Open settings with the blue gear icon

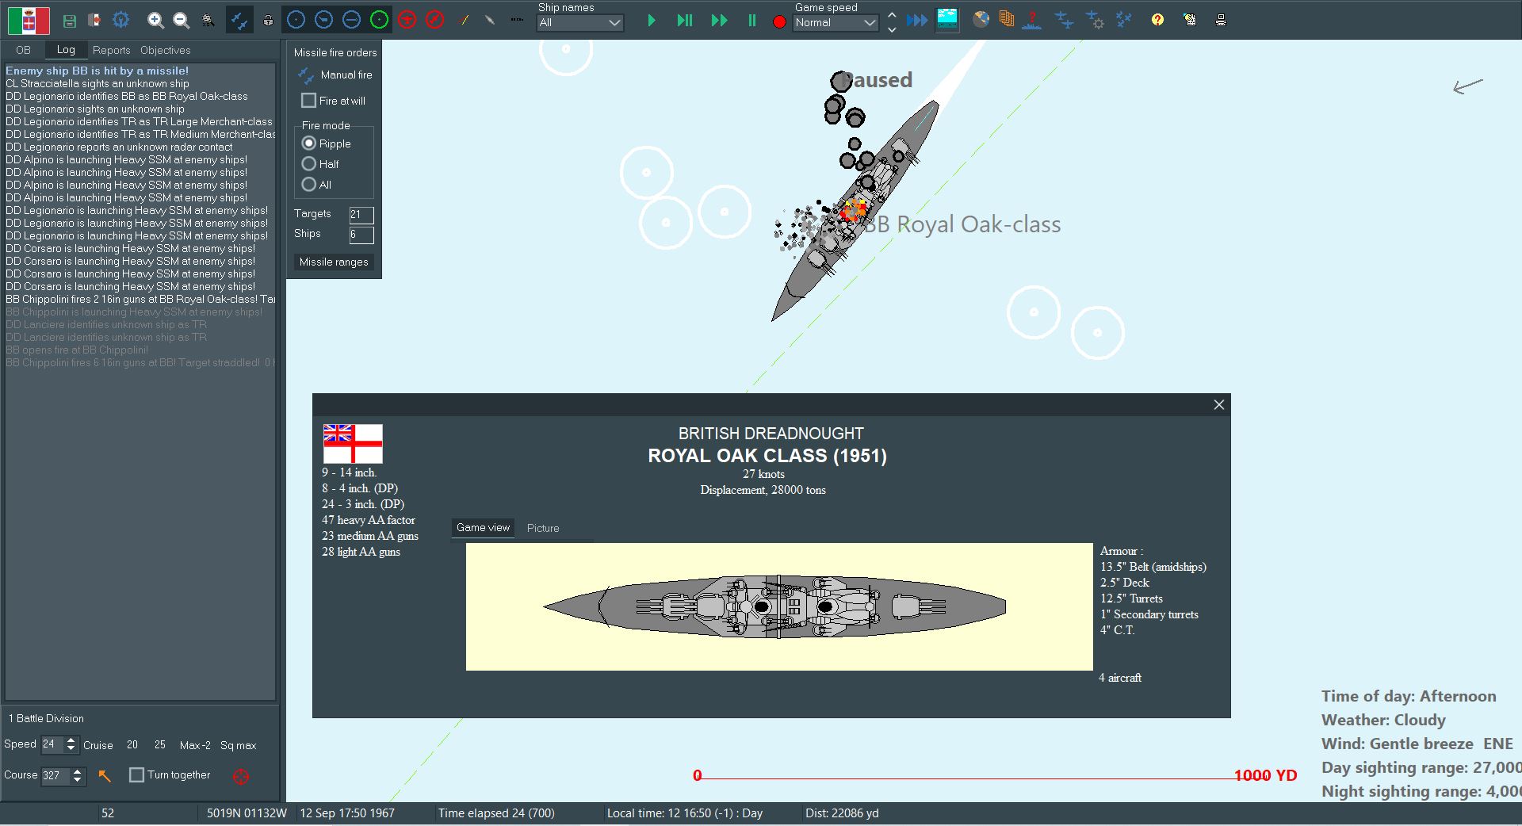click(x=120, y=21)
